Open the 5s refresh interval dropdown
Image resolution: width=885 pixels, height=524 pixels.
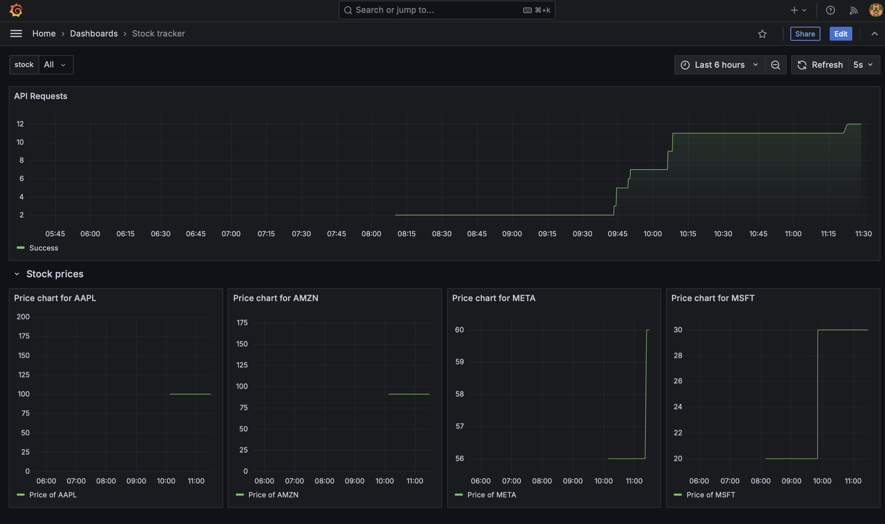click(x=863, y=65)
